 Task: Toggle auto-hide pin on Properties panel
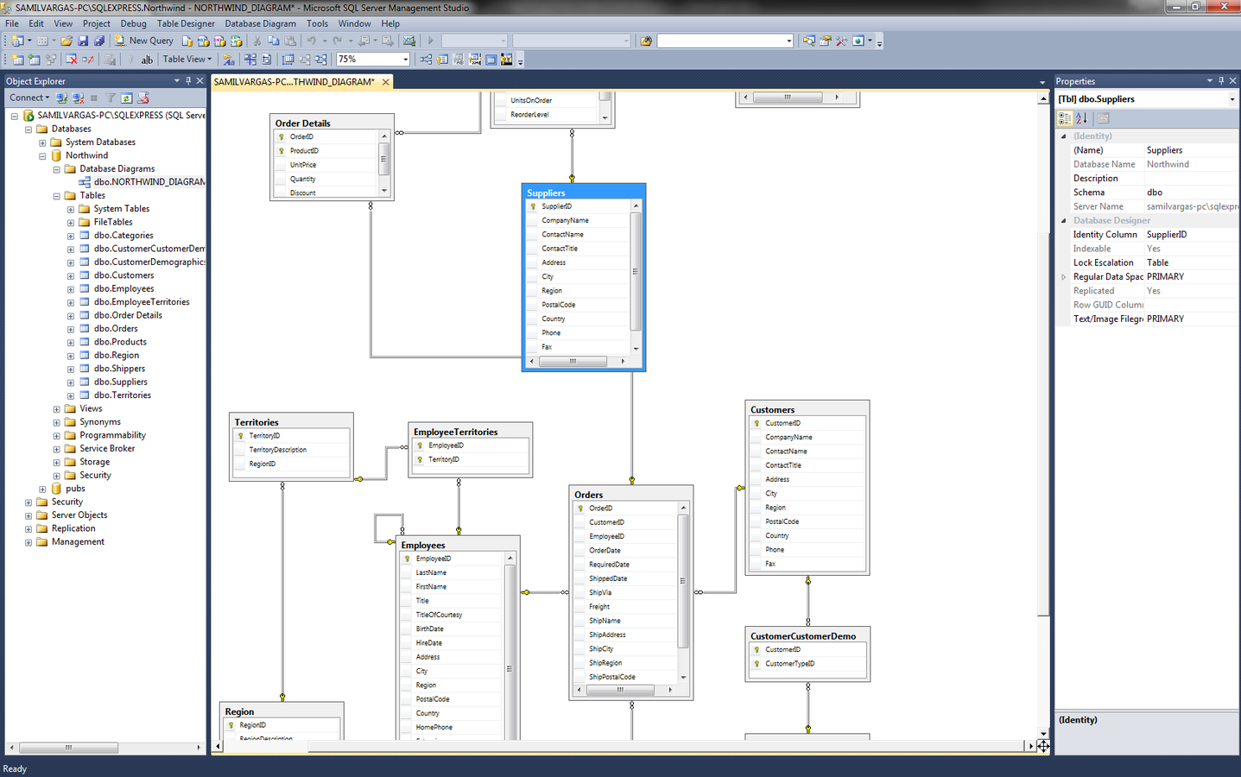point(1221,80)
